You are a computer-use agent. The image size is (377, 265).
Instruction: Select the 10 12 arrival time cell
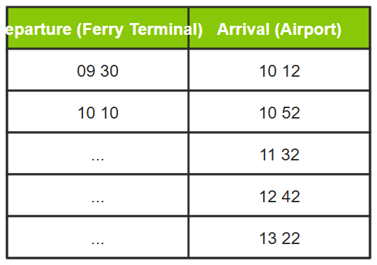(279, 70)
